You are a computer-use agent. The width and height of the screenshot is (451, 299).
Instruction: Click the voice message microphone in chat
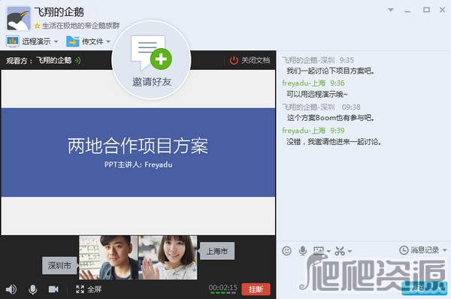pos(303,251)
